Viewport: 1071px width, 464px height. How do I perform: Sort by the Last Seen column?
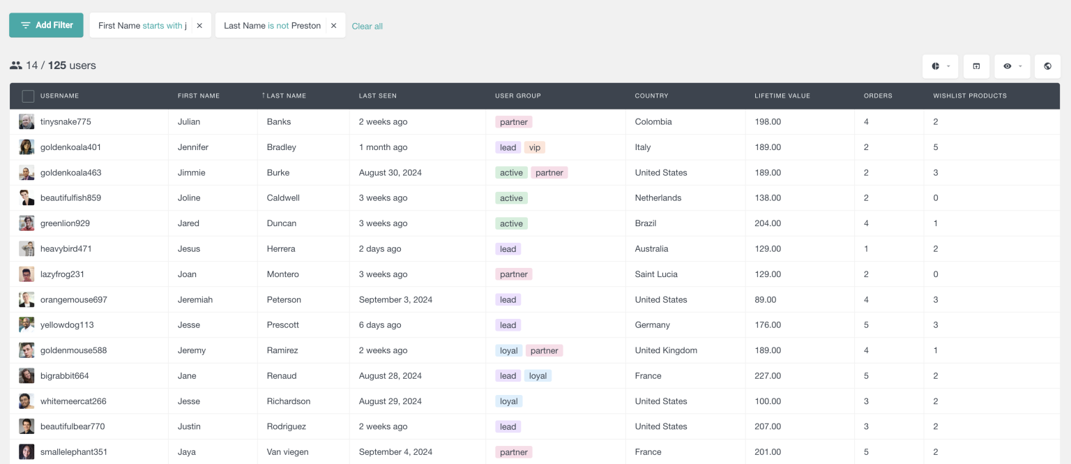[x=377, y=96]
